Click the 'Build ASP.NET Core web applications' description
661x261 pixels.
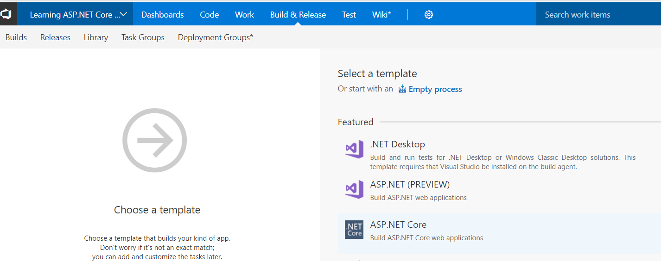[426, 238]
